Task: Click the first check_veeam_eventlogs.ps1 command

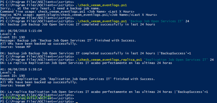Action: tap(101, 5)
